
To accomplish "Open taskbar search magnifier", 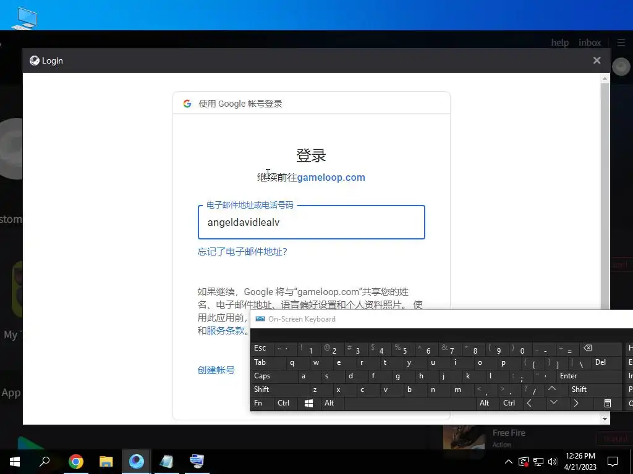I will [x=45, y=461].
